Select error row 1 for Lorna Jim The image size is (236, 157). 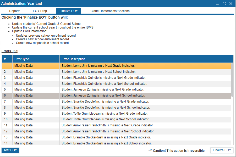pyautogui.click(x=98, y=66)
